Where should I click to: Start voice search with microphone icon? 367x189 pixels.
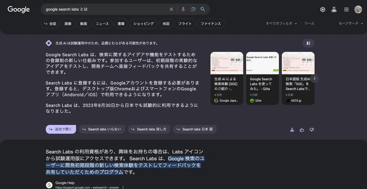tap(183, 9)
